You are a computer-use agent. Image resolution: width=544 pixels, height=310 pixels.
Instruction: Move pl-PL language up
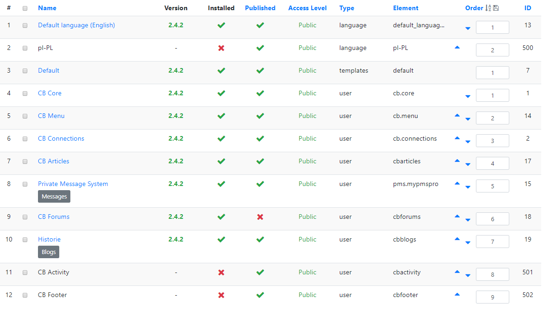tap(457, 48)
